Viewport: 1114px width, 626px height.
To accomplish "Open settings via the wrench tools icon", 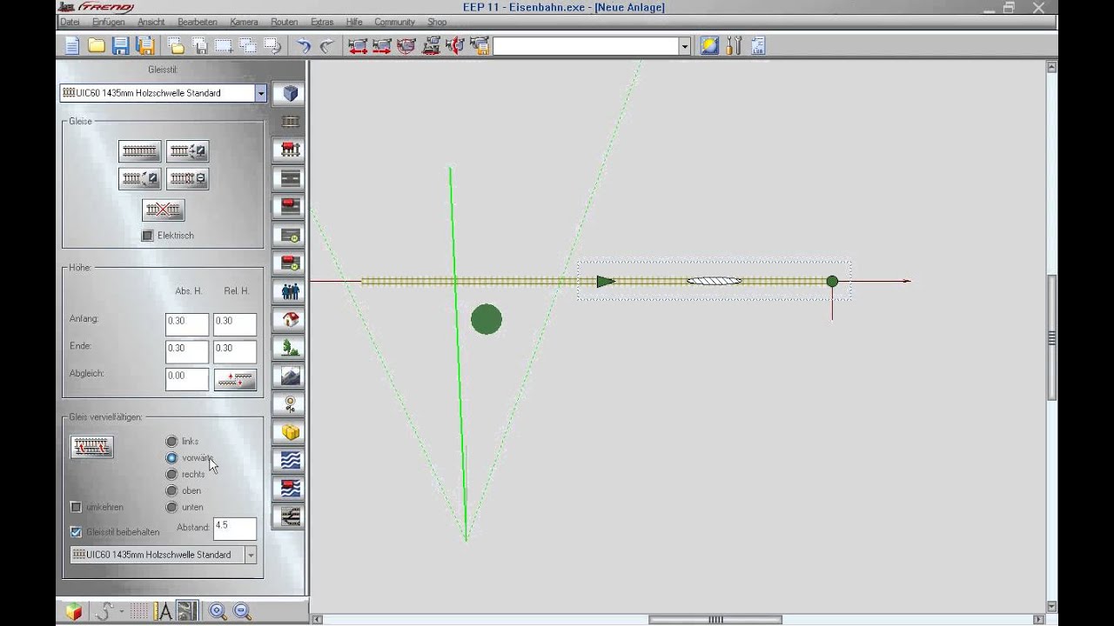I will 734,46.
